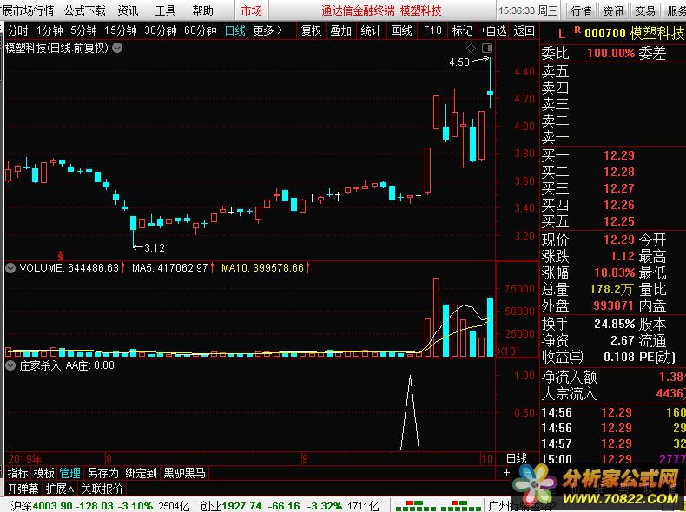The height and width of the screenshot is (512, 686).
Task: Switch to 1分钟 chart period
Action: [x=49, y=30]
